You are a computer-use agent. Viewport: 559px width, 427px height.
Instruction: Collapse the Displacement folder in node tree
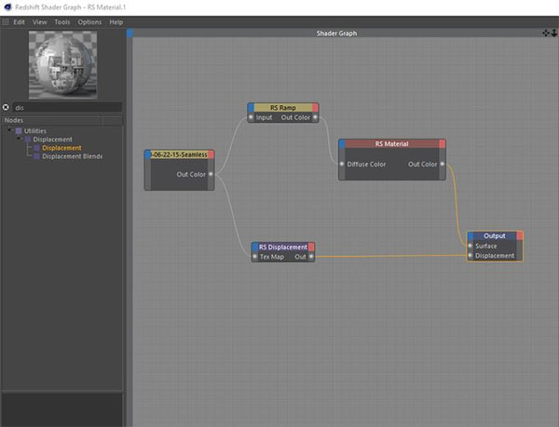(x=18, y=140)
